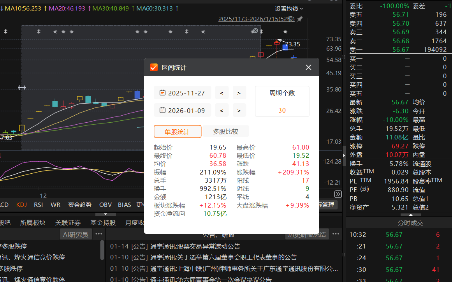Click the AI研究员 button

pos(76,234)
